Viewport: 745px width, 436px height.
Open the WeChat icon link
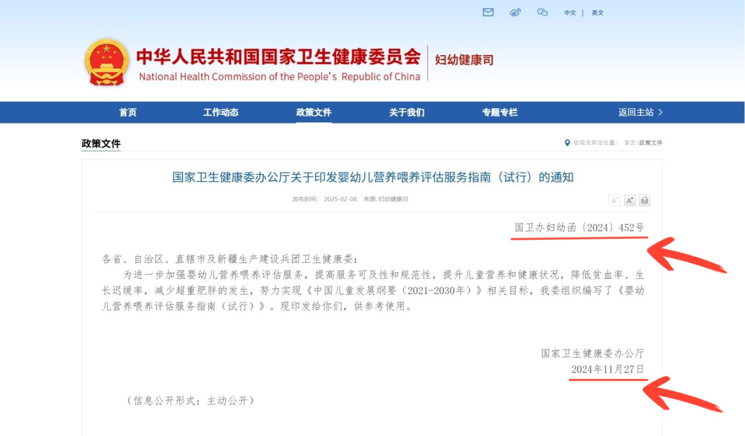click(542, 13)
